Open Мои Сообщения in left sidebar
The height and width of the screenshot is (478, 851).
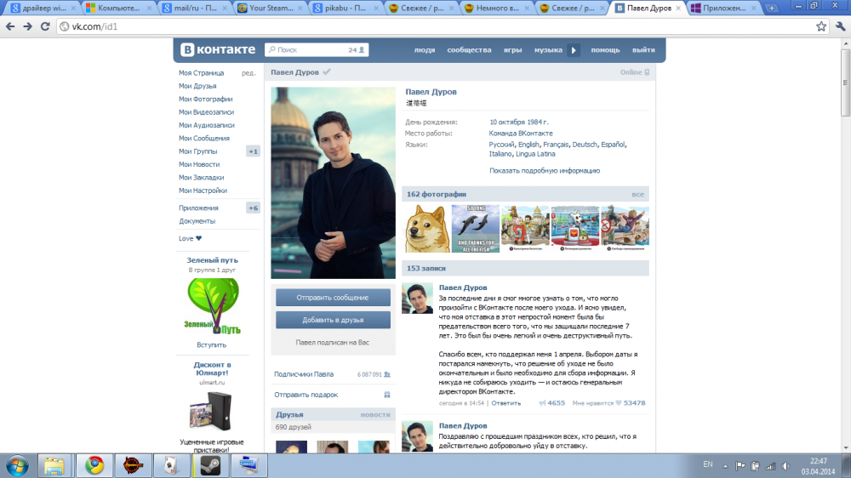(x=203, y=139)
